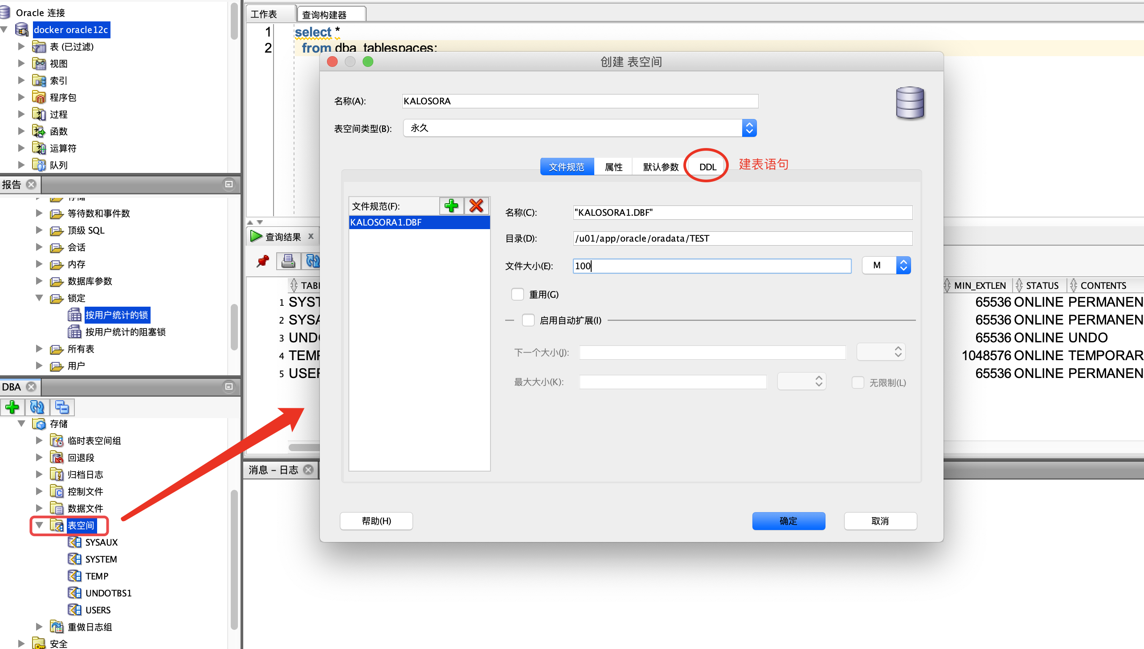
Task: Click the 目录(D) directory input field
Action: pos(743,238)
